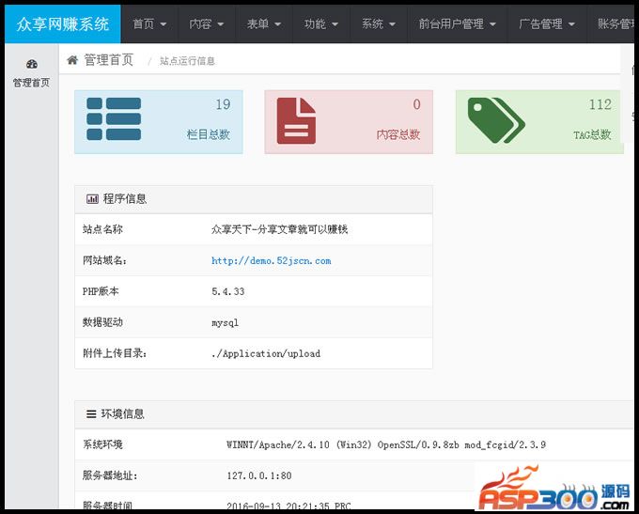This screenshot has width=639, height=514.
Task: Click the number 19 in the blue card
Action: [x=223, y=104]
